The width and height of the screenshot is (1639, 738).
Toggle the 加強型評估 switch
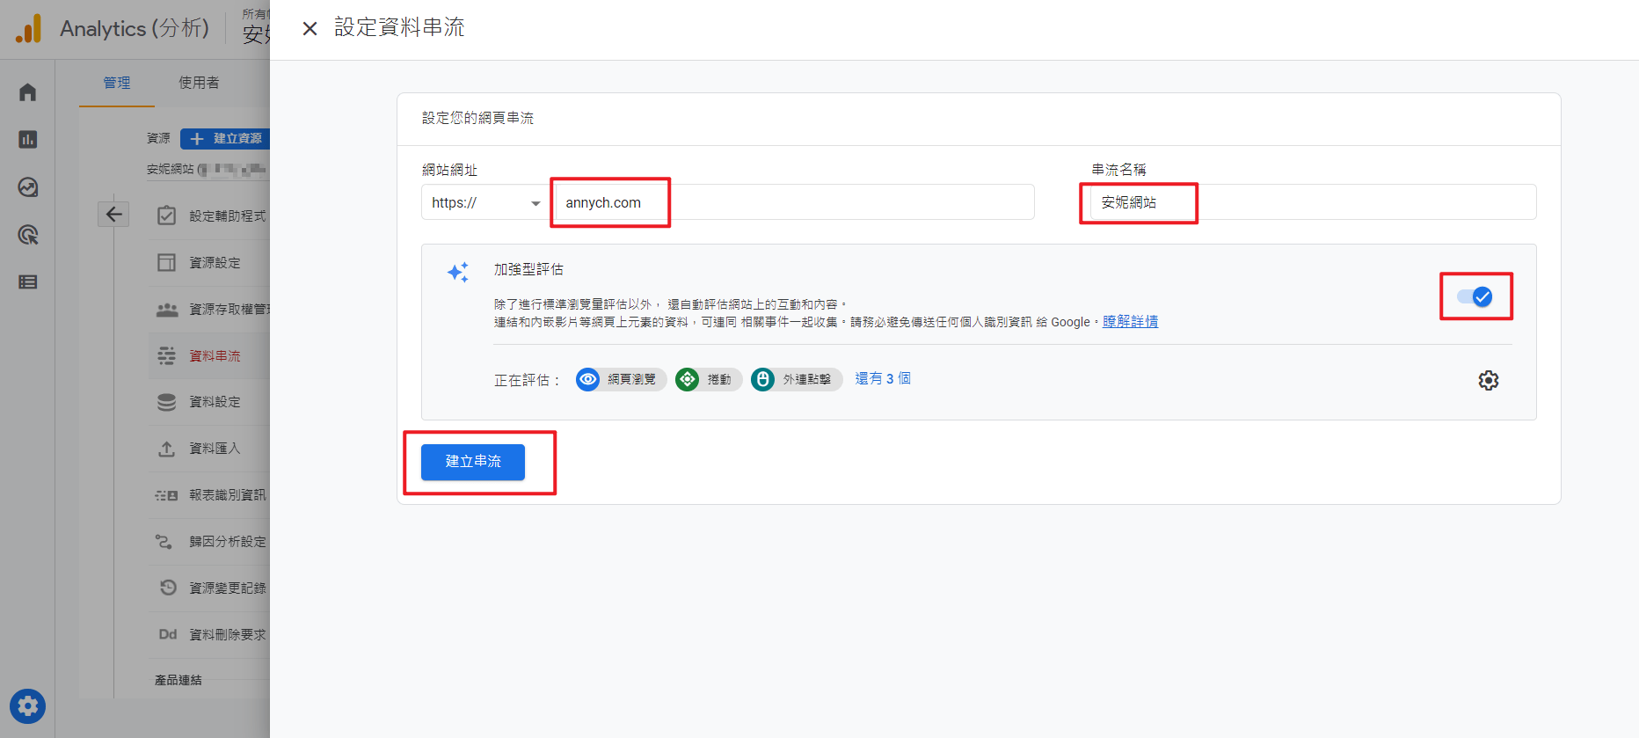click(1475, 297)
